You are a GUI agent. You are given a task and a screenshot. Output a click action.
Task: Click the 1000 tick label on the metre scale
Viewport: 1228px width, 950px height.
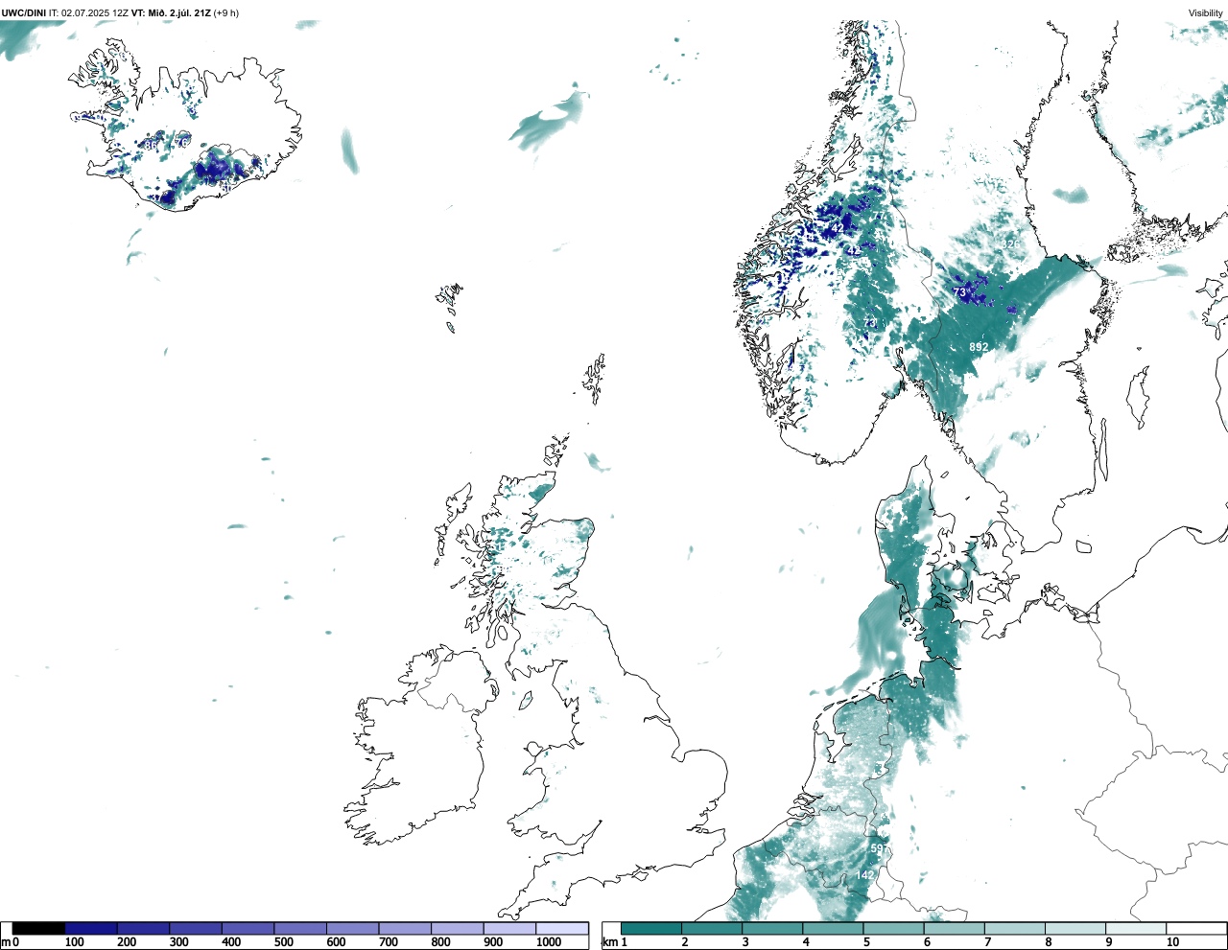[x=549, y=942]
